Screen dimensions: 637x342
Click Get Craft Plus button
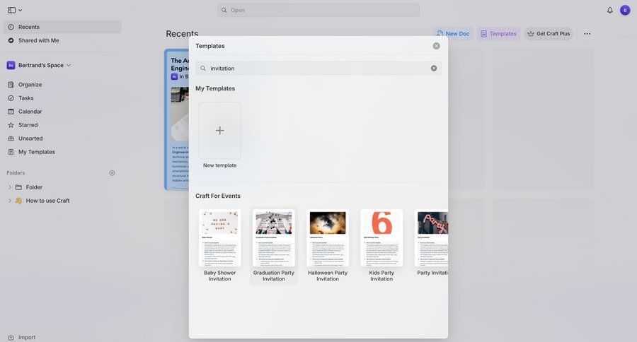[549, 34]
